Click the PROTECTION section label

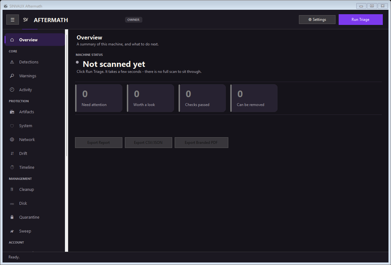tap(19, 101)
